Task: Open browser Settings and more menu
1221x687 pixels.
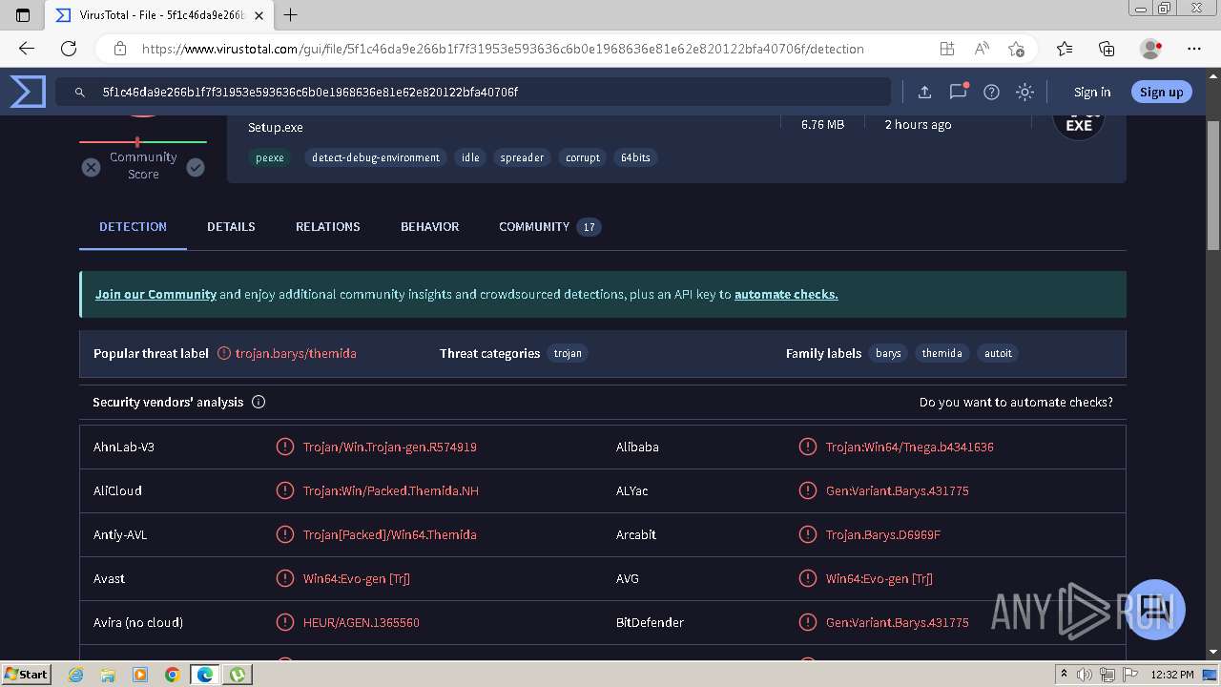Action: pos(1194,49)
